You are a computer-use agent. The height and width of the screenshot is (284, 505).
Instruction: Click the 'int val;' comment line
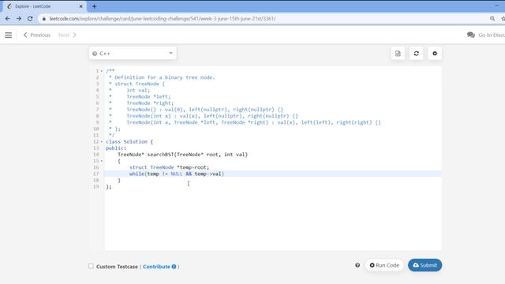[x=138, y=90]
